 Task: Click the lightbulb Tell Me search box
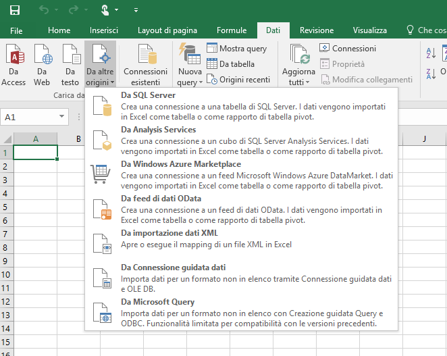426,30
